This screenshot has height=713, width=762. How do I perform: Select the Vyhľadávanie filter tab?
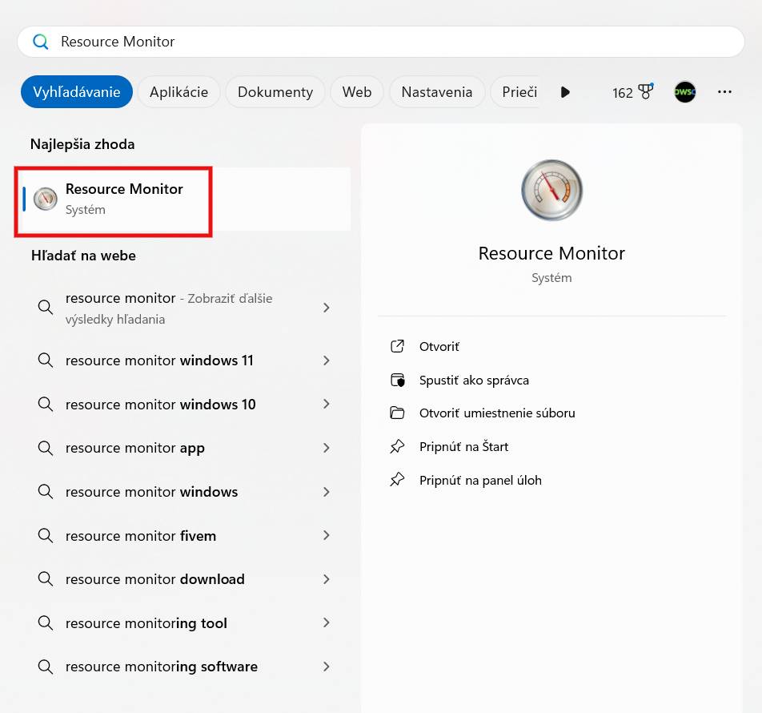77,92
